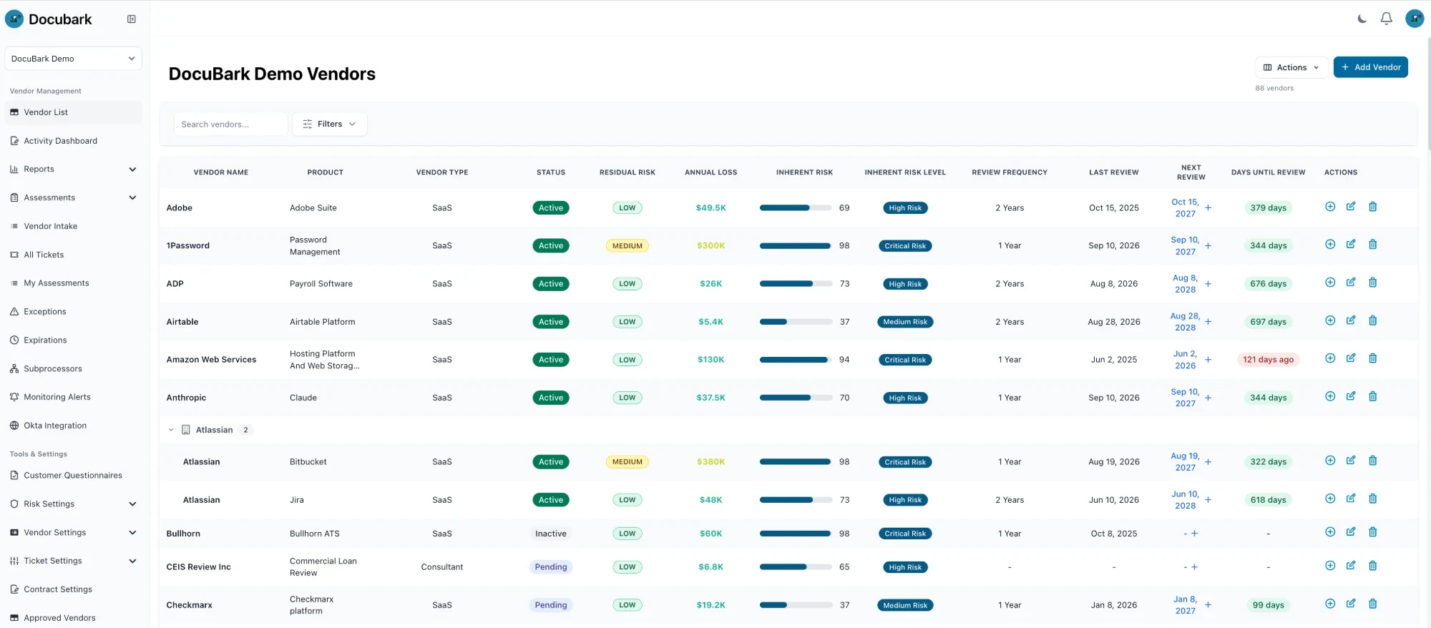Collapse the Atlassian vendor group
This screenshot has height=628, width=1431.
click(x=171, y=430)
